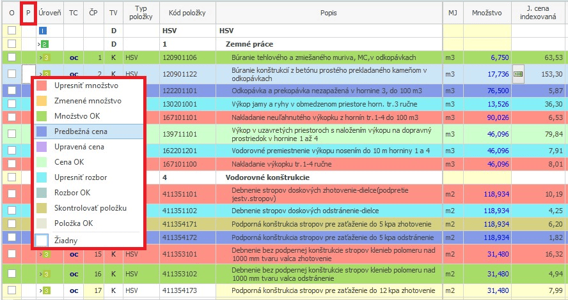Click the price icon beside 153,30
Viewport: 568px width, 300px height.
click(x=518, y=73)
